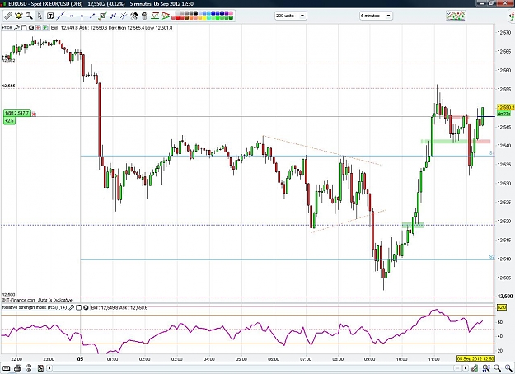The image size is (515, 374).
Task: Pick the dark green color swatch
Action: [x=231, y=17]
